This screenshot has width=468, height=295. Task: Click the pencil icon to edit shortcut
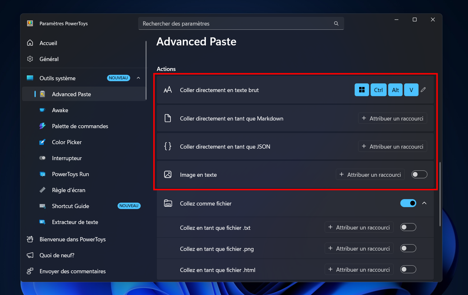pyautogui.click(x=423, y=90)
